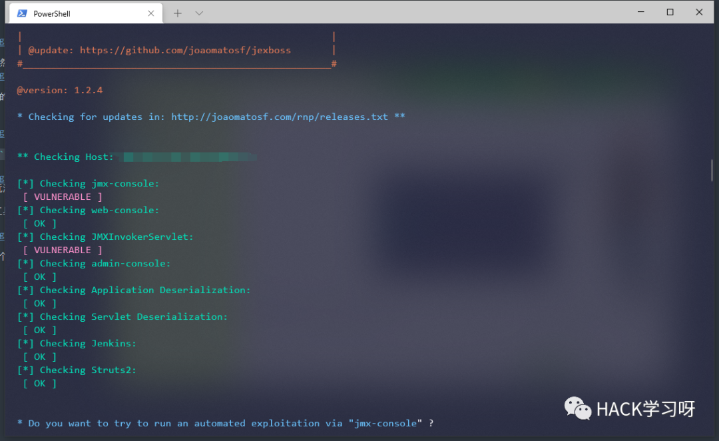
Task: Click OK result under admin-console
Action: 39,276
